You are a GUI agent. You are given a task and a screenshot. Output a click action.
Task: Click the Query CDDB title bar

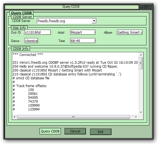(x=72, y=7)
